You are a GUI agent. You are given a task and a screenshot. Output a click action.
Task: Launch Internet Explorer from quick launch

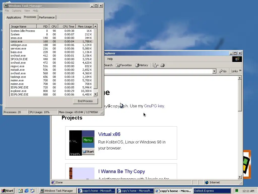26,191
